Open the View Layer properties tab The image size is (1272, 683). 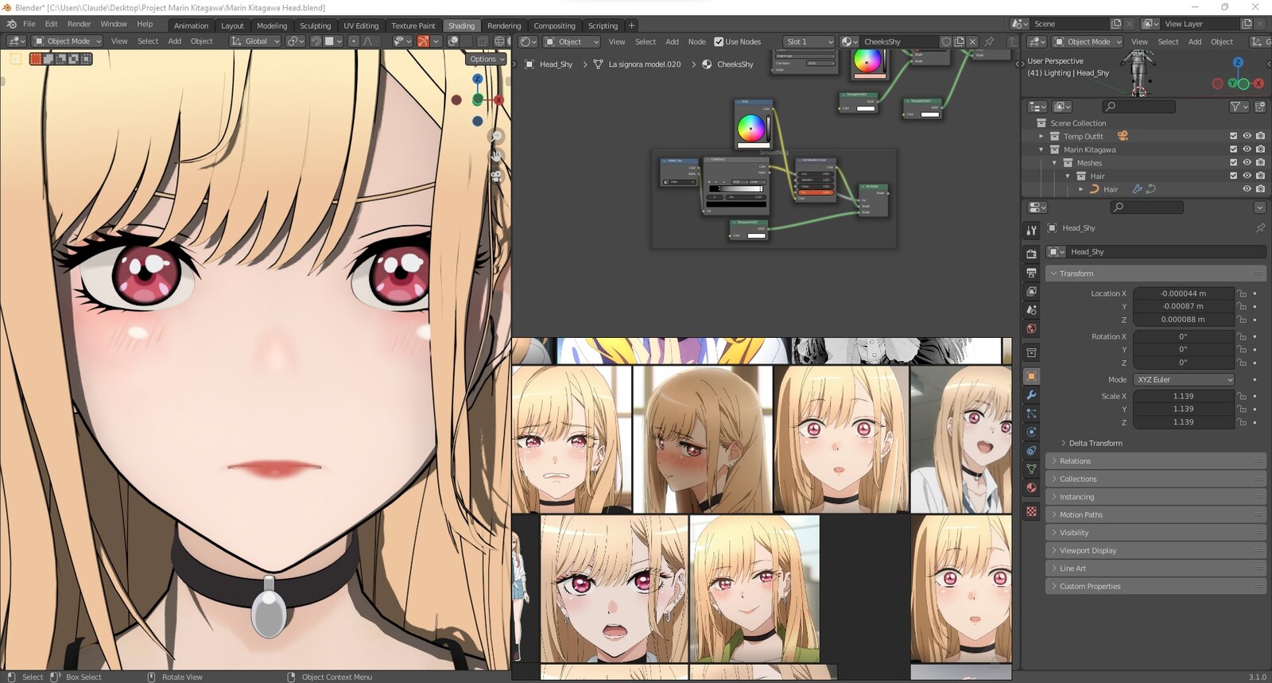click(1031, 291)
